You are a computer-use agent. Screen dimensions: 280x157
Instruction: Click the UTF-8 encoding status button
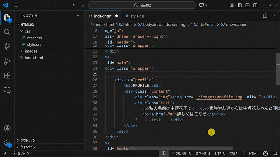pyautogui.click(x=220, y=154)
